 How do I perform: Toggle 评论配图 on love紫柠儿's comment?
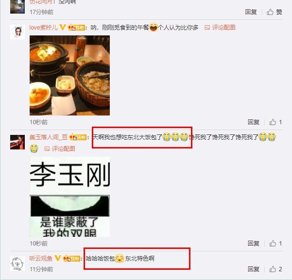pos(220,28)
